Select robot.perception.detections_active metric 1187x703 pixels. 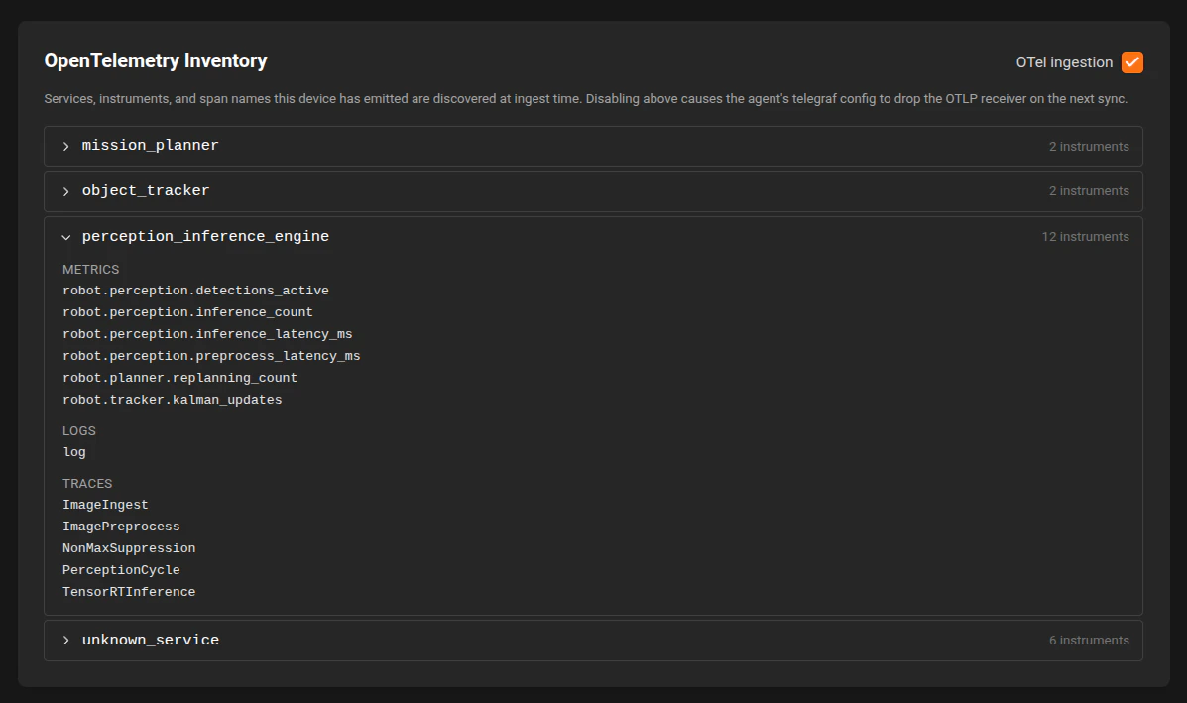(195, 291)
